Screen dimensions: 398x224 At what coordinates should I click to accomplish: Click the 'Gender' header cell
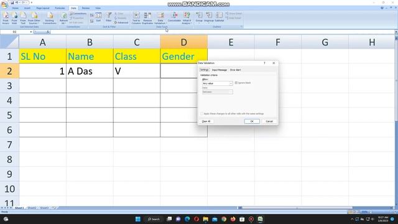(184, 57)
